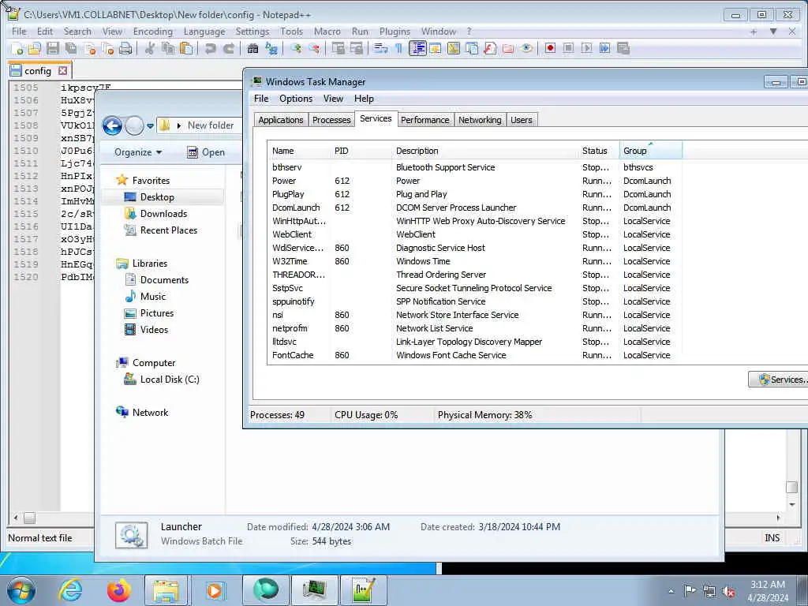Switch to the Users tab
Screen dimensions: 808x606
(x=522, y=120)
